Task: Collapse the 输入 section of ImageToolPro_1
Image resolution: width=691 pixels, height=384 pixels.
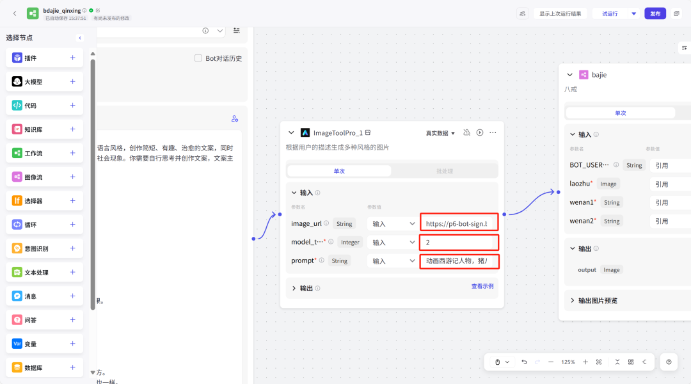Action: tap(294, 193)
